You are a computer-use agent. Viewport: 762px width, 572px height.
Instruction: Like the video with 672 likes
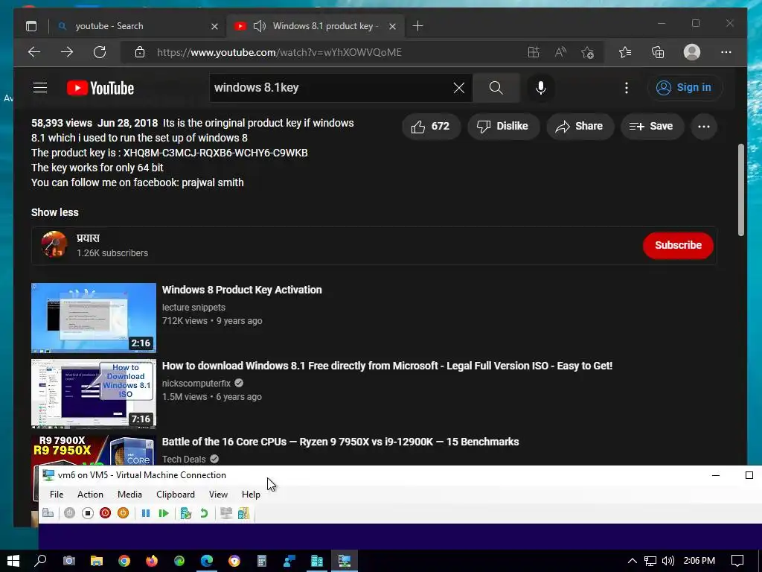coord(431,127)
